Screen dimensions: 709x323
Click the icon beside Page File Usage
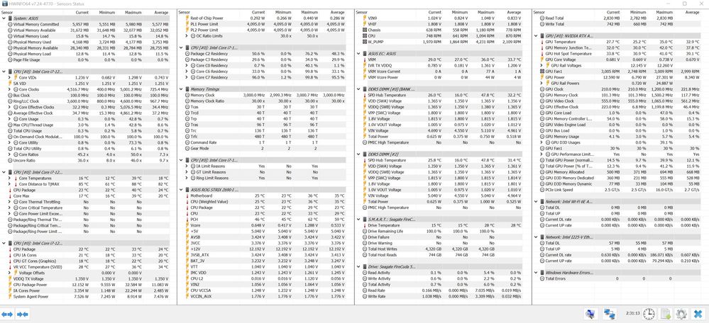(x=10, y=59)
